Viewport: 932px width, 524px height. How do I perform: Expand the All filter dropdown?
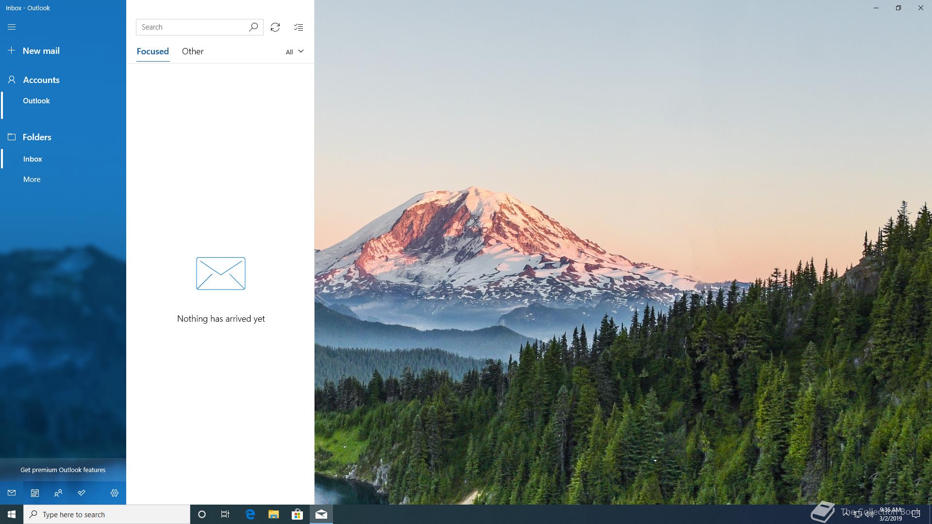294,51
